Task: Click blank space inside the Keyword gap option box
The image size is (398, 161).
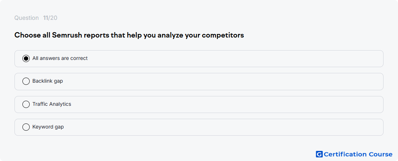Action: (223, 127)
